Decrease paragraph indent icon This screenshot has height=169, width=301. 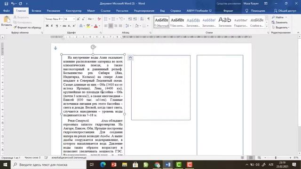tap(130, 19)
